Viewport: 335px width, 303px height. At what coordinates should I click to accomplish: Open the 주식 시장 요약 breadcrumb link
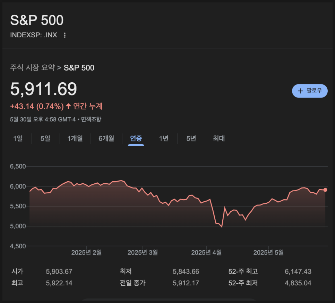pos(33,67)
